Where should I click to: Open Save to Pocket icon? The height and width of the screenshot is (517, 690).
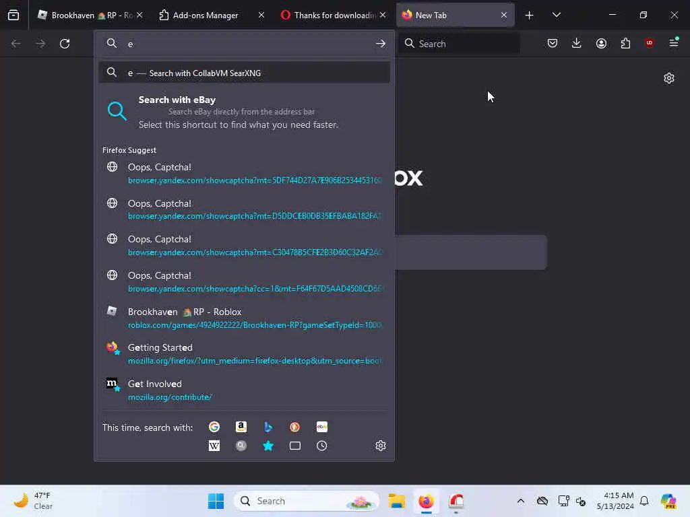tap(553, 43)
